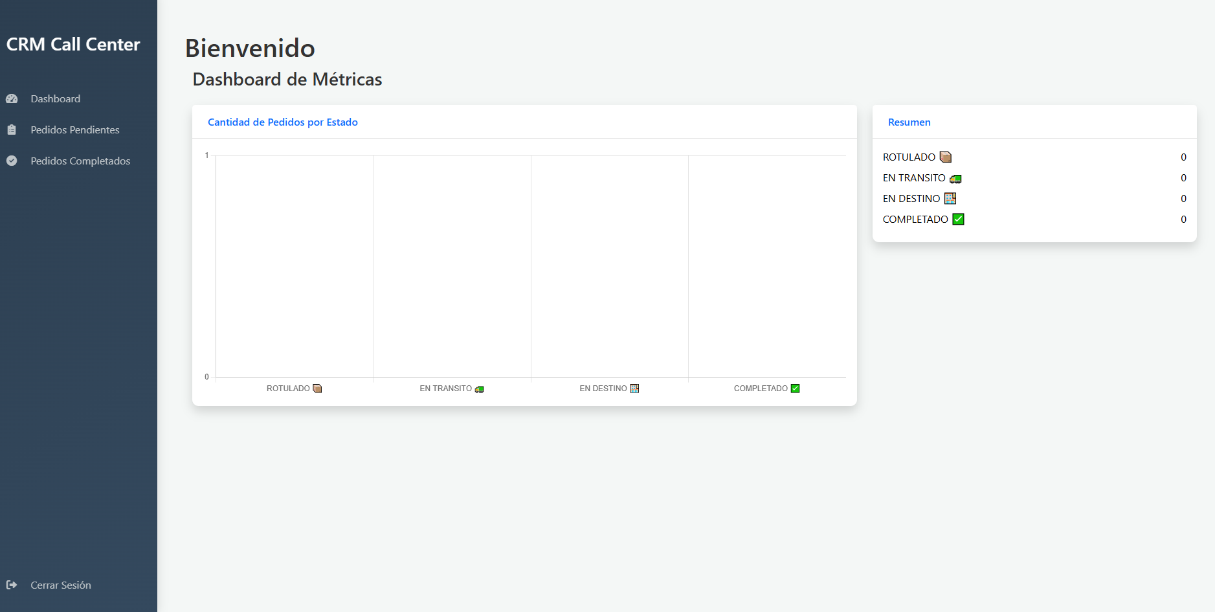
Task: Click the Cerrar Sesión logout icon
Action: click(x=12, y=585)
